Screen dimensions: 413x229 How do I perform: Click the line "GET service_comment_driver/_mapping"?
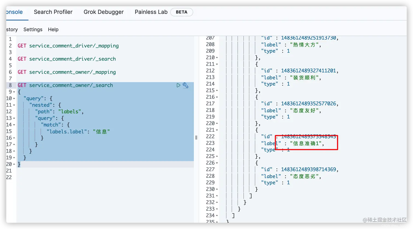68,46
